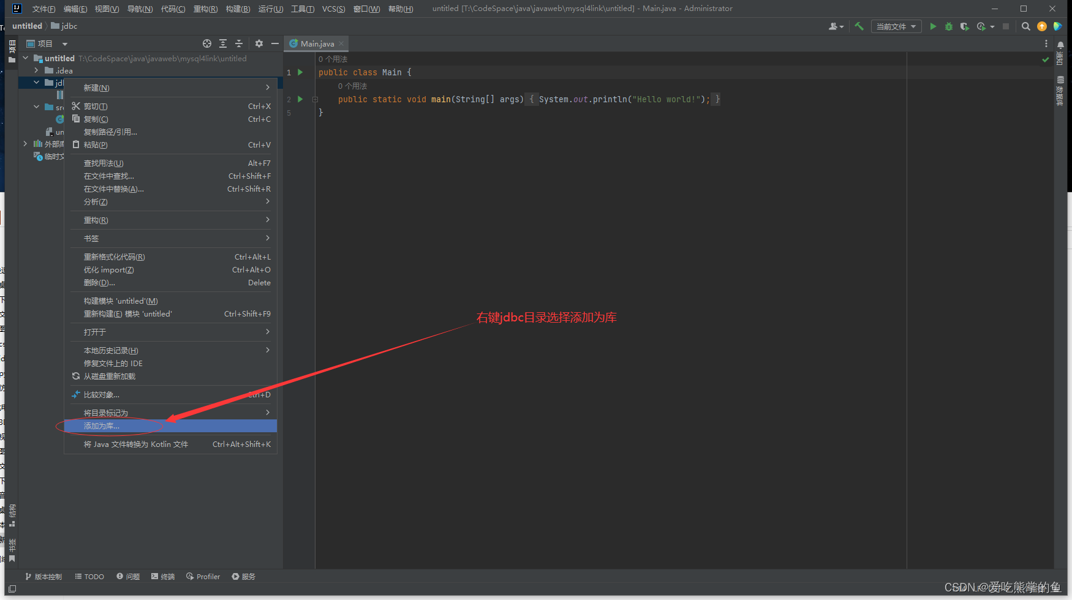Viewport: 1072px width, 600px height.
Task: Select 剪切(T) from context menu
Action: click(x=170, y=106)
